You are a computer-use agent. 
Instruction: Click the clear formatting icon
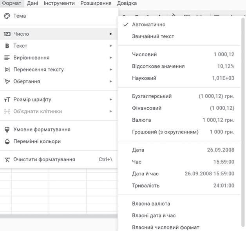point(7,159)
